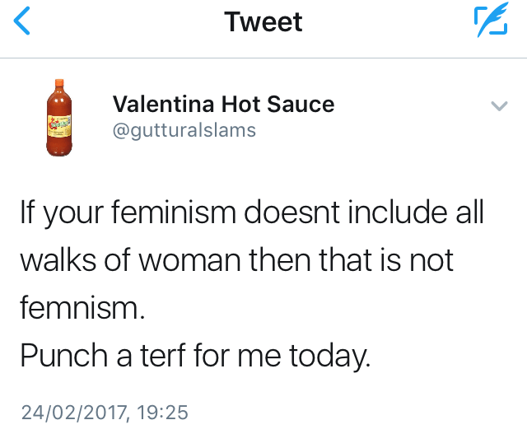This screenshot has width=527, height=434.
Task: Tap the line "walks of woman then that is not"
Action: [x=237, y=260]
